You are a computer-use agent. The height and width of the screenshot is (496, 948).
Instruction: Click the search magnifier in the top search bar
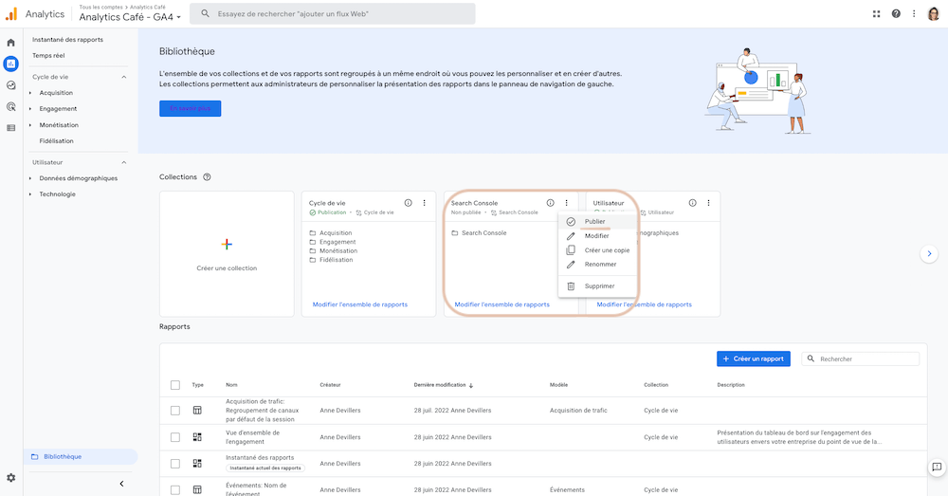click(x=206, y=13)
